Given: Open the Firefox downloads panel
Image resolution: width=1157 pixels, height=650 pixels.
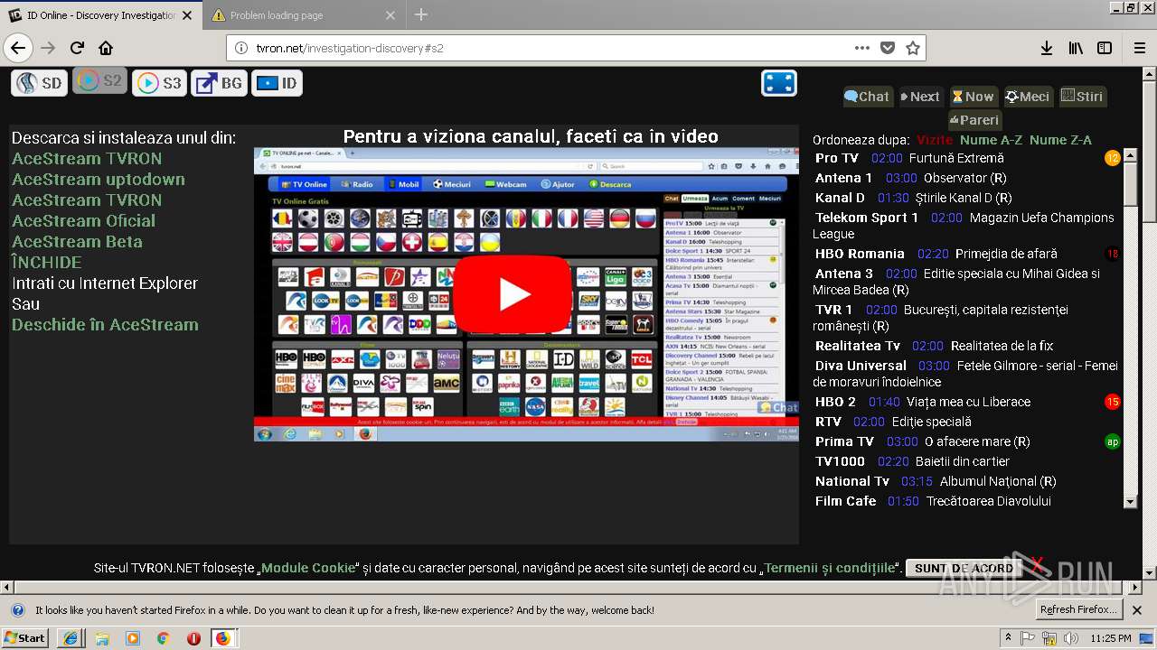Looking at the screenshot, I should [1047, 48].
